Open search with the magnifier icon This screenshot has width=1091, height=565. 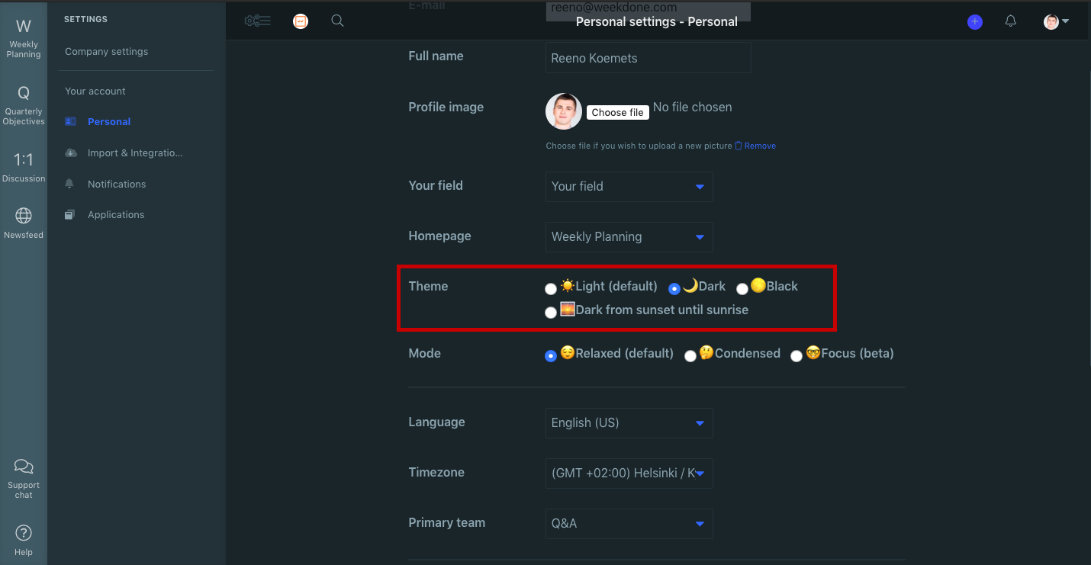click(x=337, y=21)
